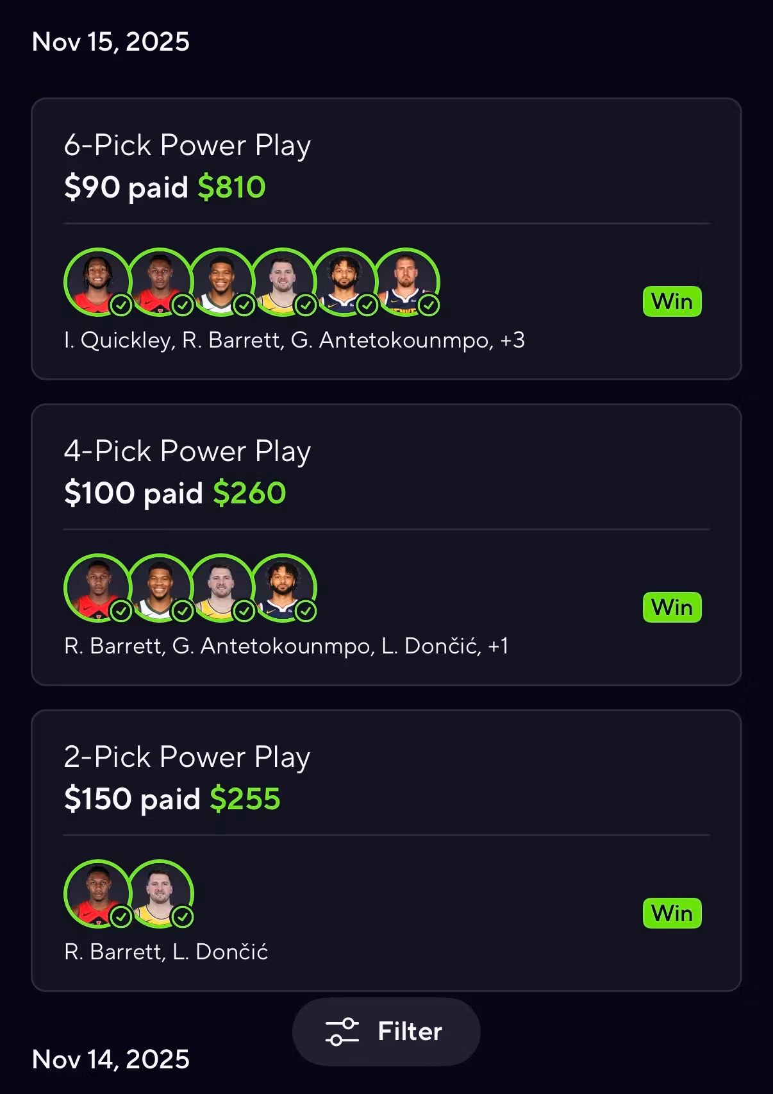
Task: Select L. Dončić avatar in 4-Pick play
Action: [x=220, y=588]
